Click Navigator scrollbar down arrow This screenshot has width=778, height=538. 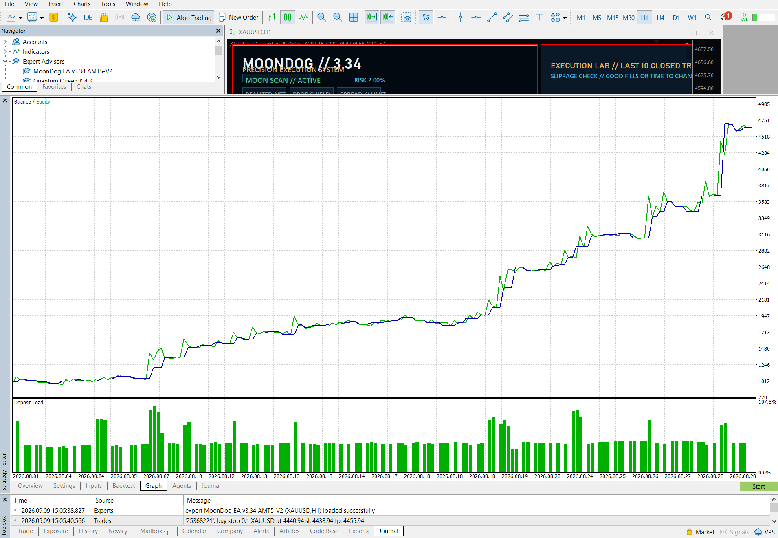(x=219, y=77)
